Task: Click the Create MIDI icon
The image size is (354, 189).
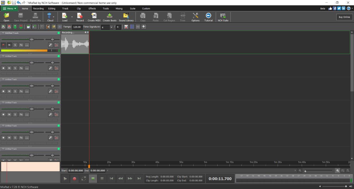Action: tap(94, 17)
